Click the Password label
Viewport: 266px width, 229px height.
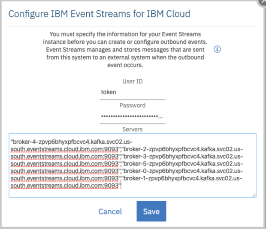pyautogui.click(x=133, y=105)
